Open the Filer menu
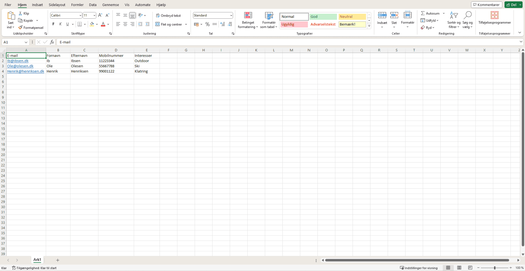The width and height of the screenshot is (525, 271). pos(7,5)
